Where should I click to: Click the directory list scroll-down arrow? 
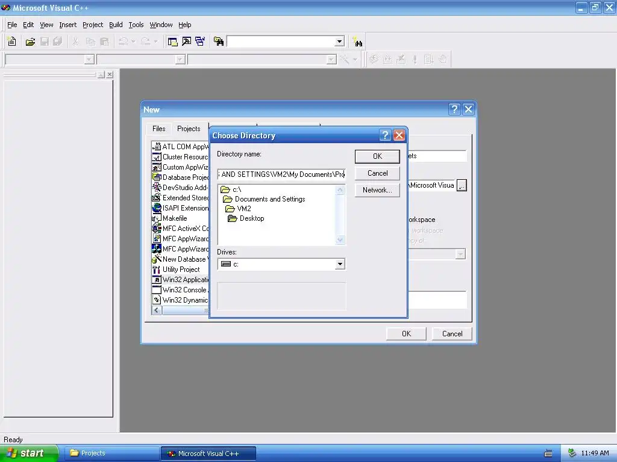[x=340, y=239]
